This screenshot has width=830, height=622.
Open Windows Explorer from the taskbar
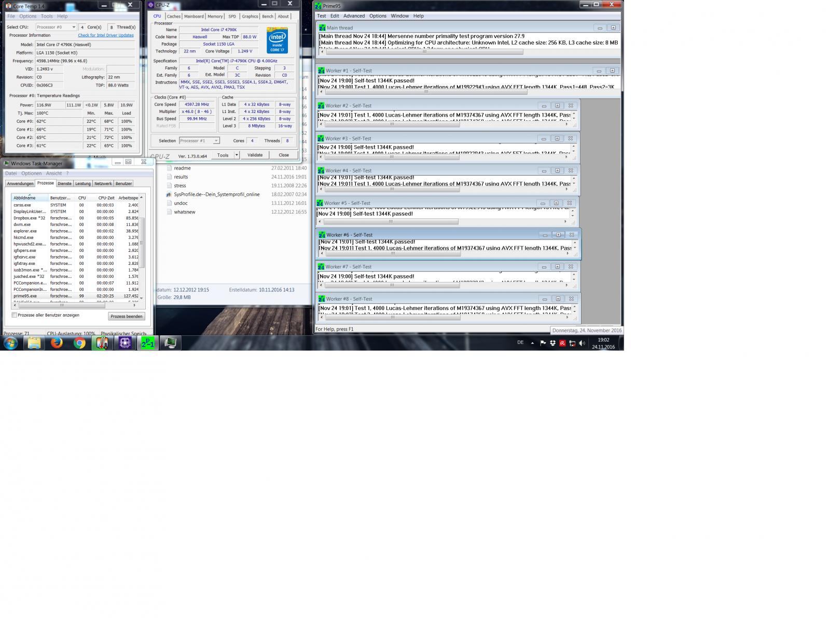coord(34,343)
